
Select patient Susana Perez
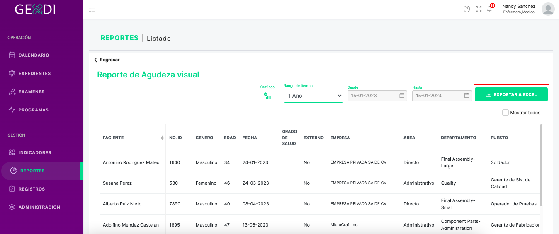(x=117, y=183)
